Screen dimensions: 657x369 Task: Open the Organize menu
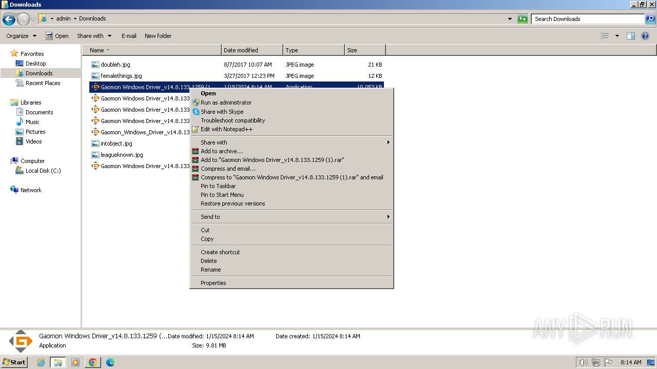click(21, 36)
